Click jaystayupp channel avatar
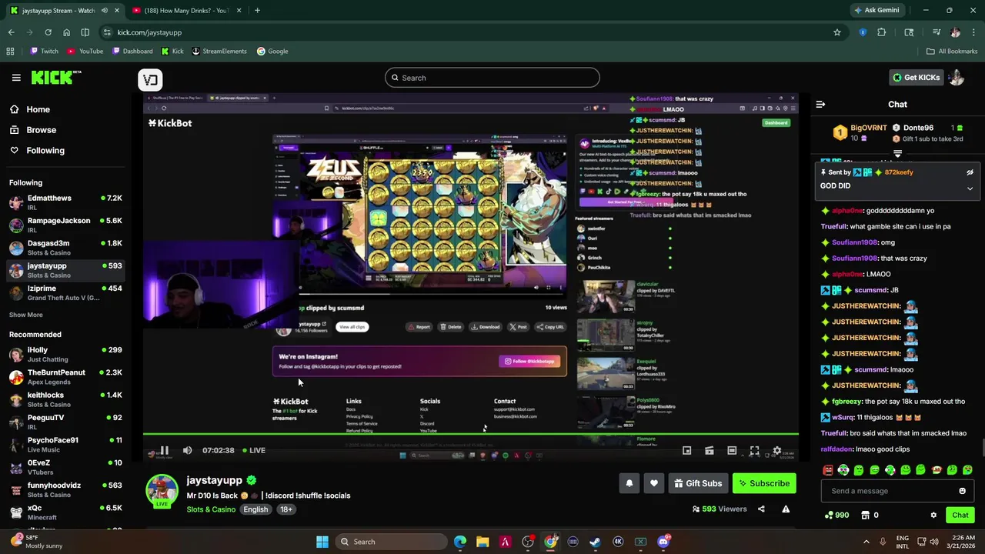The height and width of the screenshot is (554, 985). (162, 491)
